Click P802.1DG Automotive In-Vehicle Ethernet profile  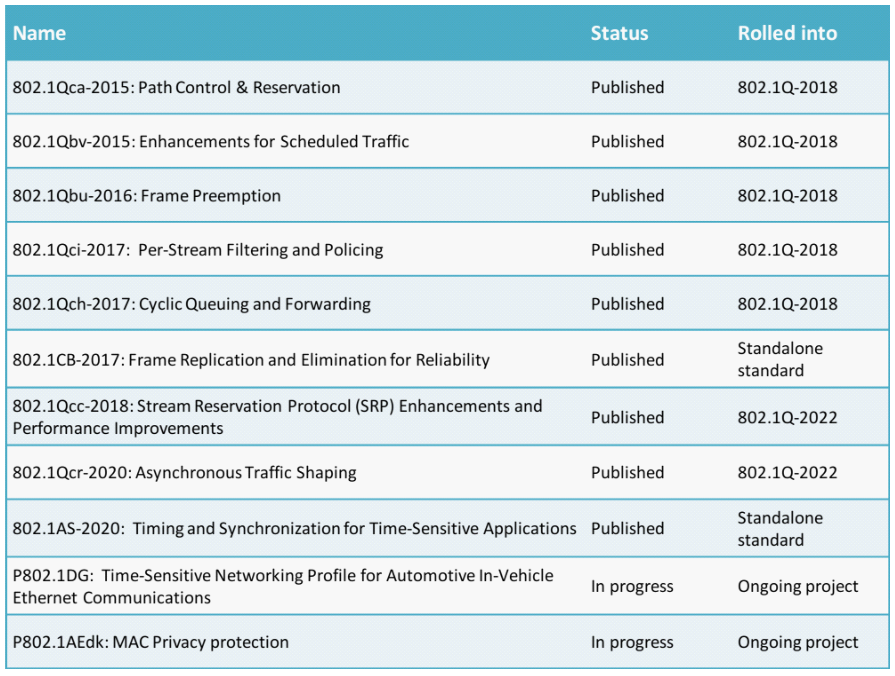pyautogui.click(x=282, y=586)
